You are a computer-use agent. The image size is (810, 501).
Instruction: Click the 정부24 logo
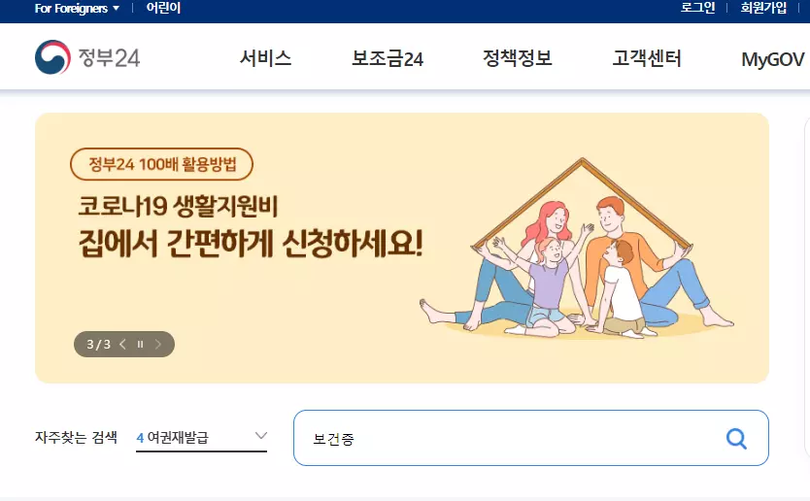pyautogui.click(x=87, y=57)
